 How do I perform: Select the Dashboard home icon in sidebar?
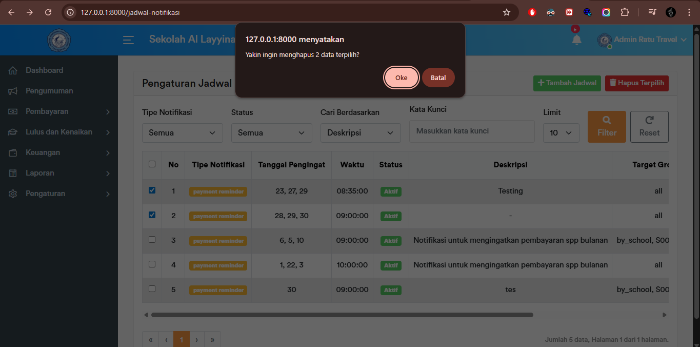point(13,70)
